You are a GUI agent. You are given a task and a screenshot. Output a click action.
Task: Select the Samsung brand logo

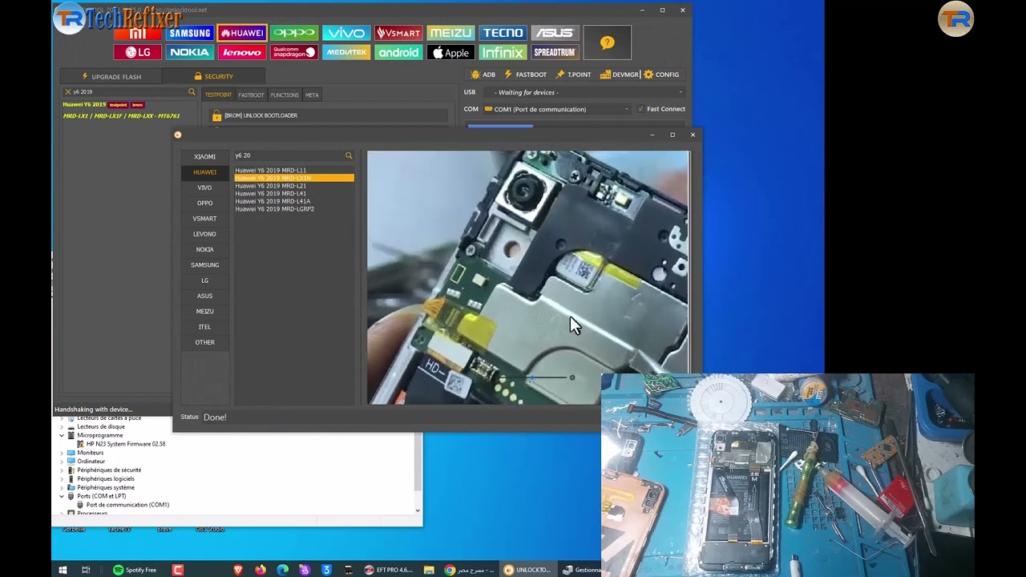click(x=190, y=33)
